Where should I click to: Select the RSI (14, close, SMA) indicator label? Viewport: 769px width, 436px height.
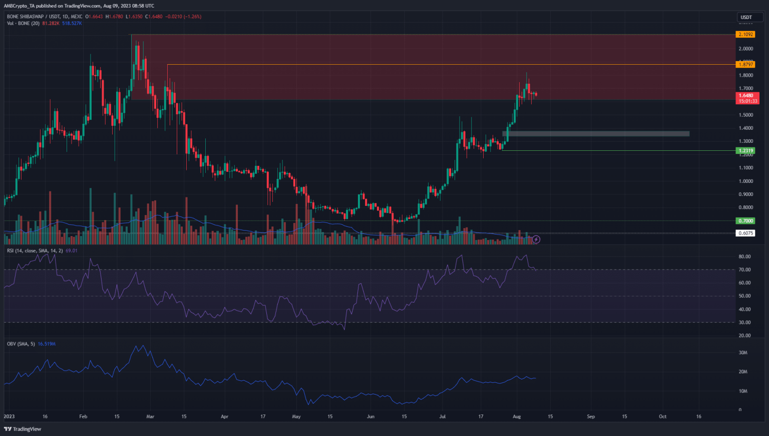[x=35, y=251]
